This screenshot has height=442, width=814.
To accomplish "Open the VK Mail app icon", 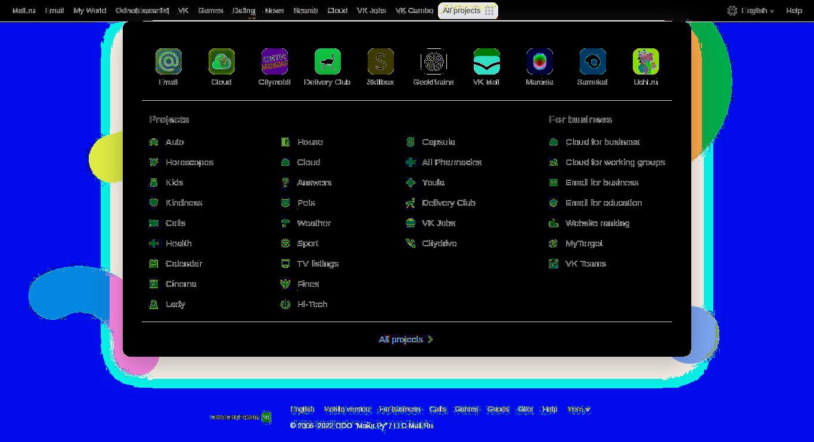I will pyautogui.click(x=487, y=61).
